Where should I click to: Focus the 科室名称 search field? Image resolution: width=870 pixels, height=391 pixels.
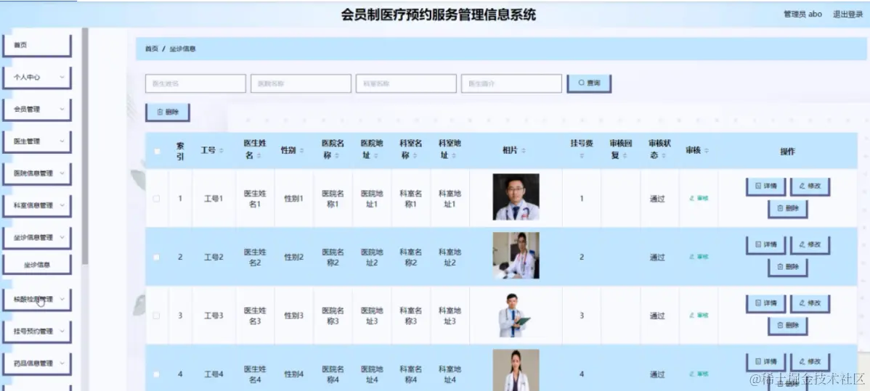[x=406, y=83]
